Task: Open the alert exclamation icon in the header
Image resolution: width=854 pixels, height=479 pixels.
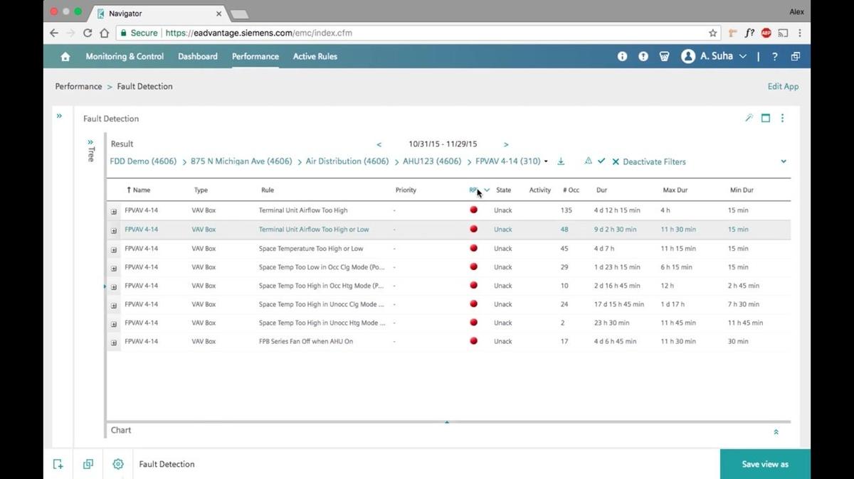Action: point(643,56)
